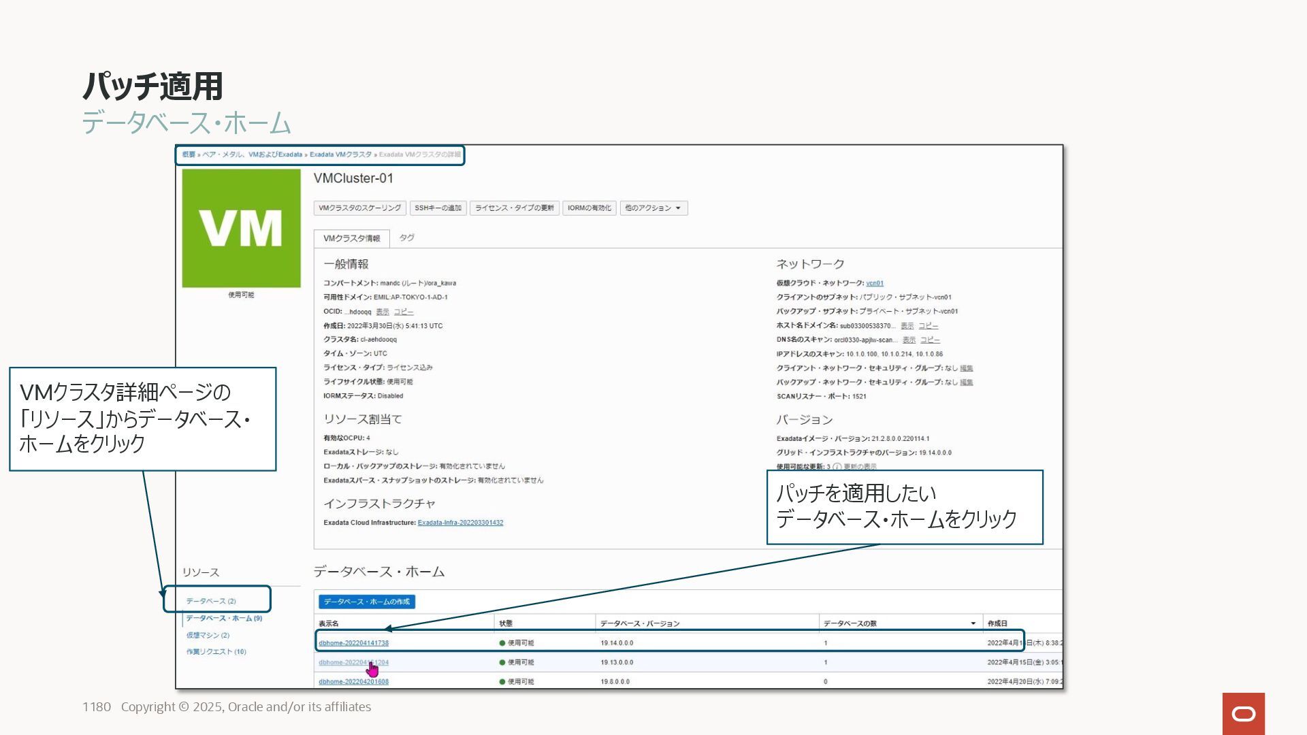Click green status dot on dbhome-202204201608 row
The image size is (1307, 735).
pos(502,681)
